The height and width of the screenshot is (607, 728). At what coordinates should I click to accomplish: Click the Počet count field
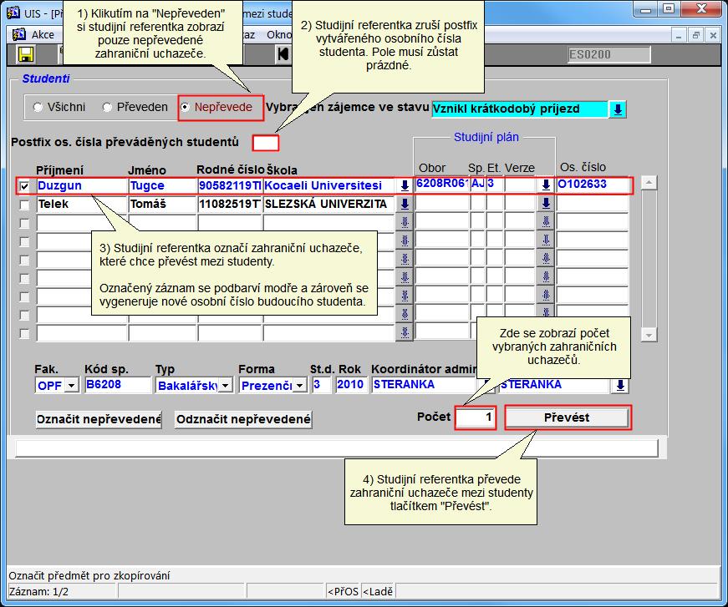coord(476,417)
